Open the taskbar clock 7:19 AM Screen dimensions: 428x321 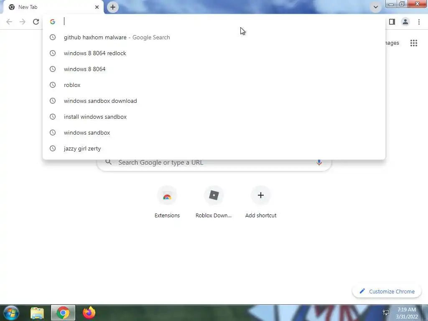(x=407, y=313)
